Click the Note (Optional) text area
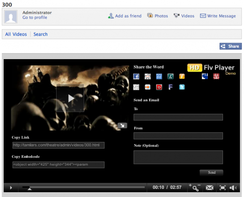The height and width of the screenshot is (197, 244). 178,157
